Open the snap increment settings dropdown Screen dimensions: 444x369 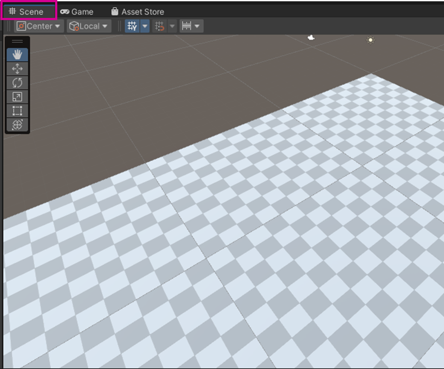click(191, 26)
